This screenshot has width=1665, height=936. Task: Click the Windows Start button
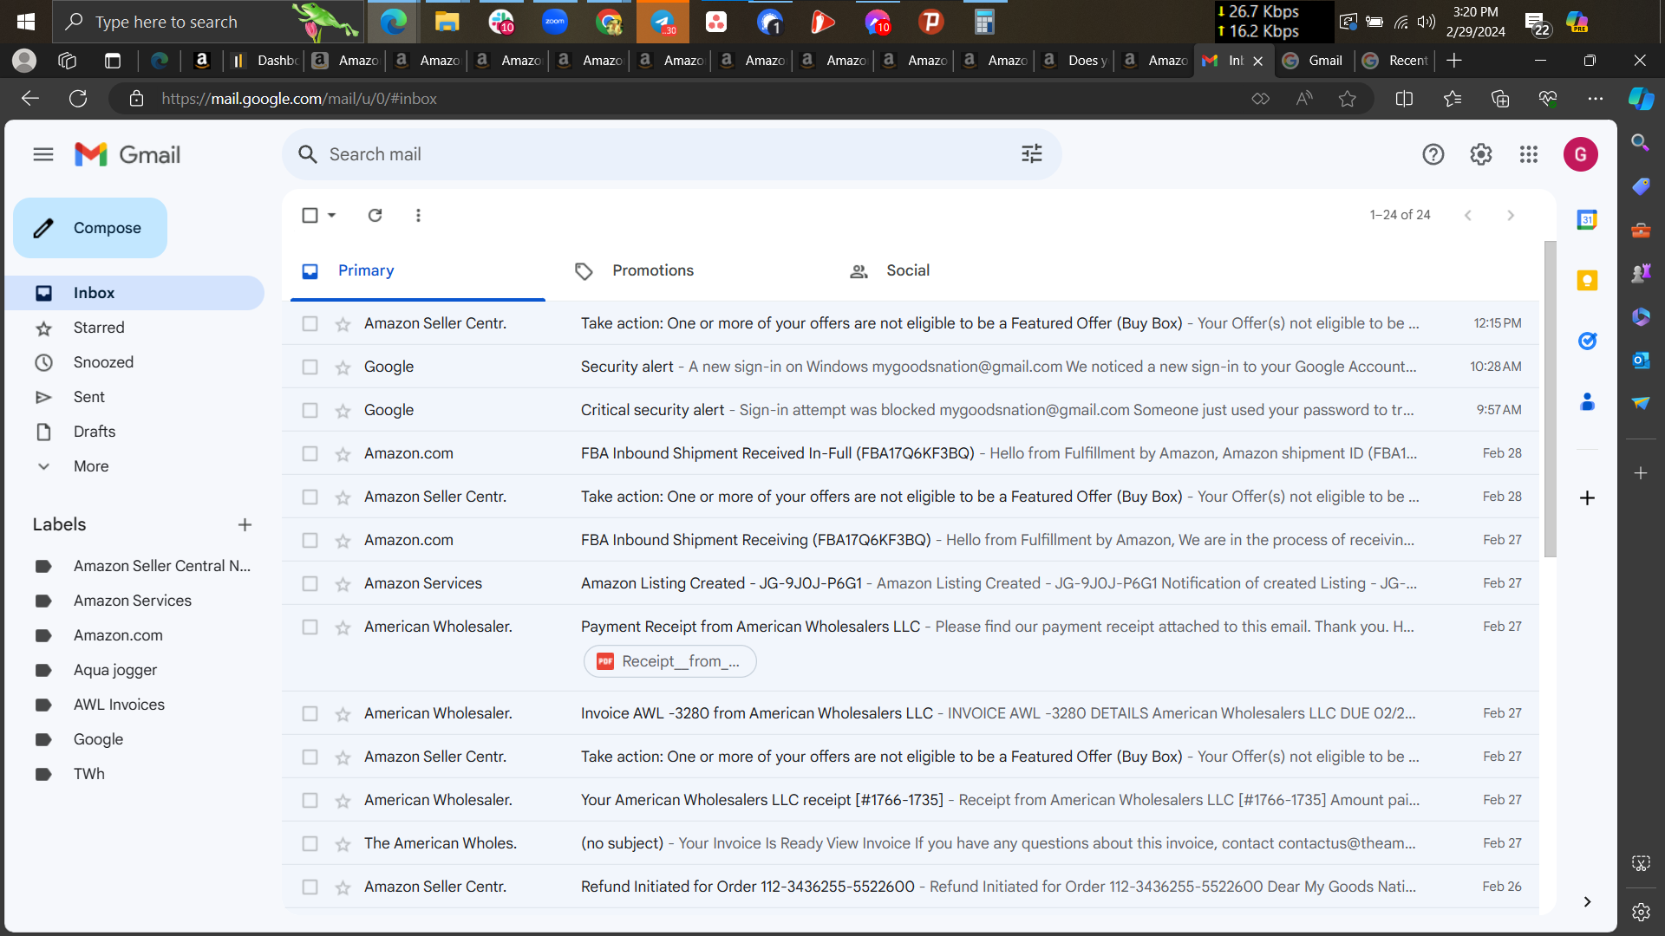[x=26, y=22]
